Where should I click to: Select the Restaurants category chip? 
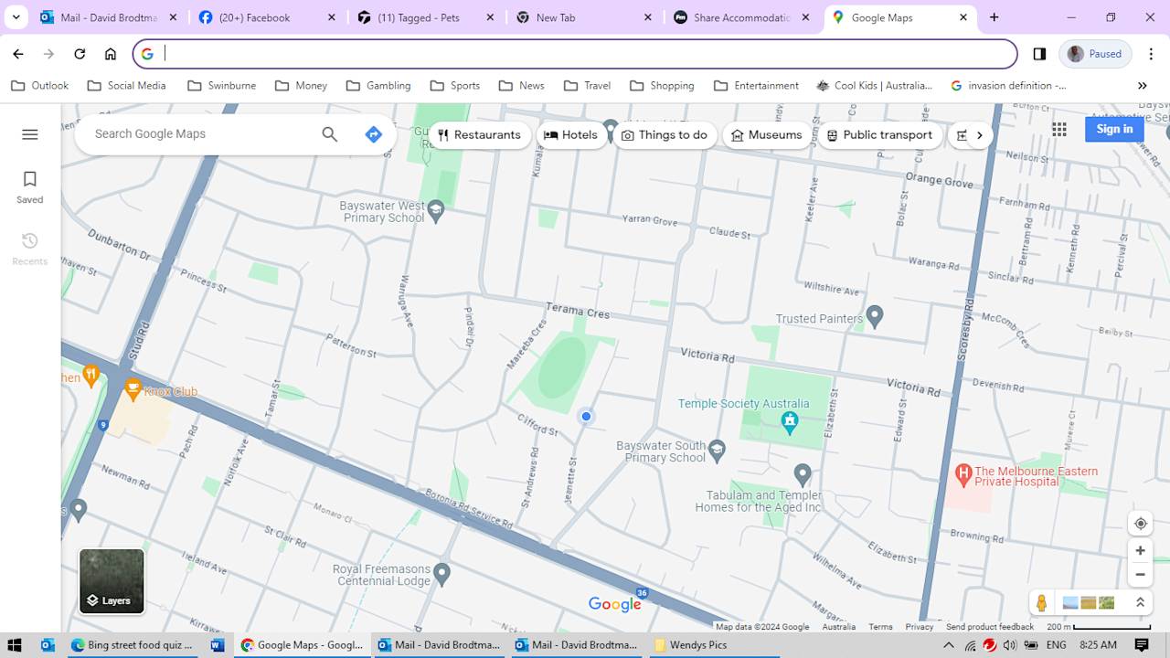479,135
